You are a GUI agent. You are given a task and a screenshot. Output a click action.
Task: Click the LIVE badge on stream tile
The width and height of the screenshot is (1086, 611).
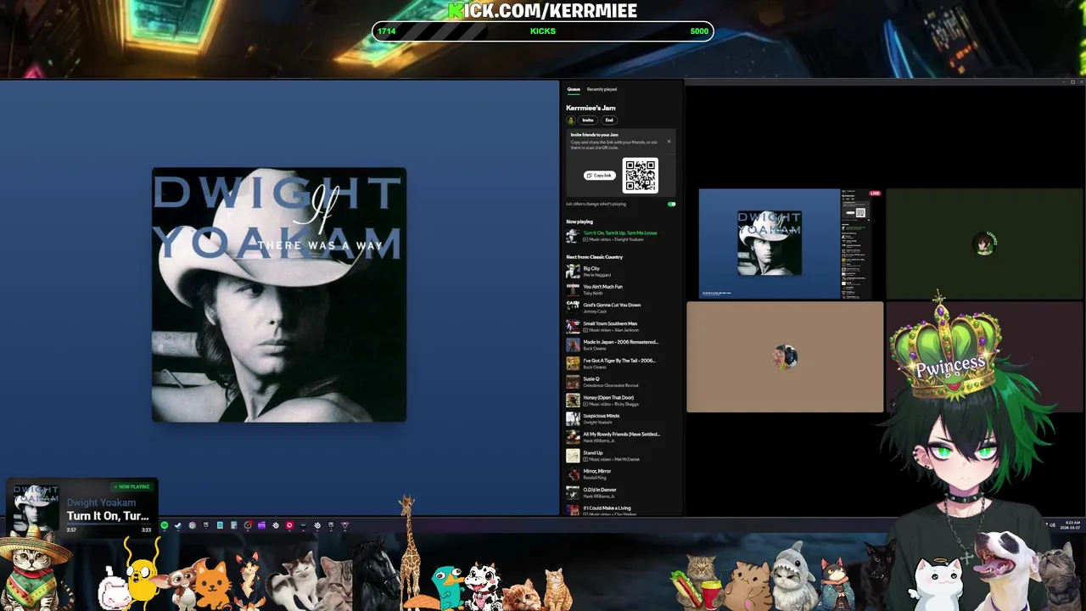875,193
